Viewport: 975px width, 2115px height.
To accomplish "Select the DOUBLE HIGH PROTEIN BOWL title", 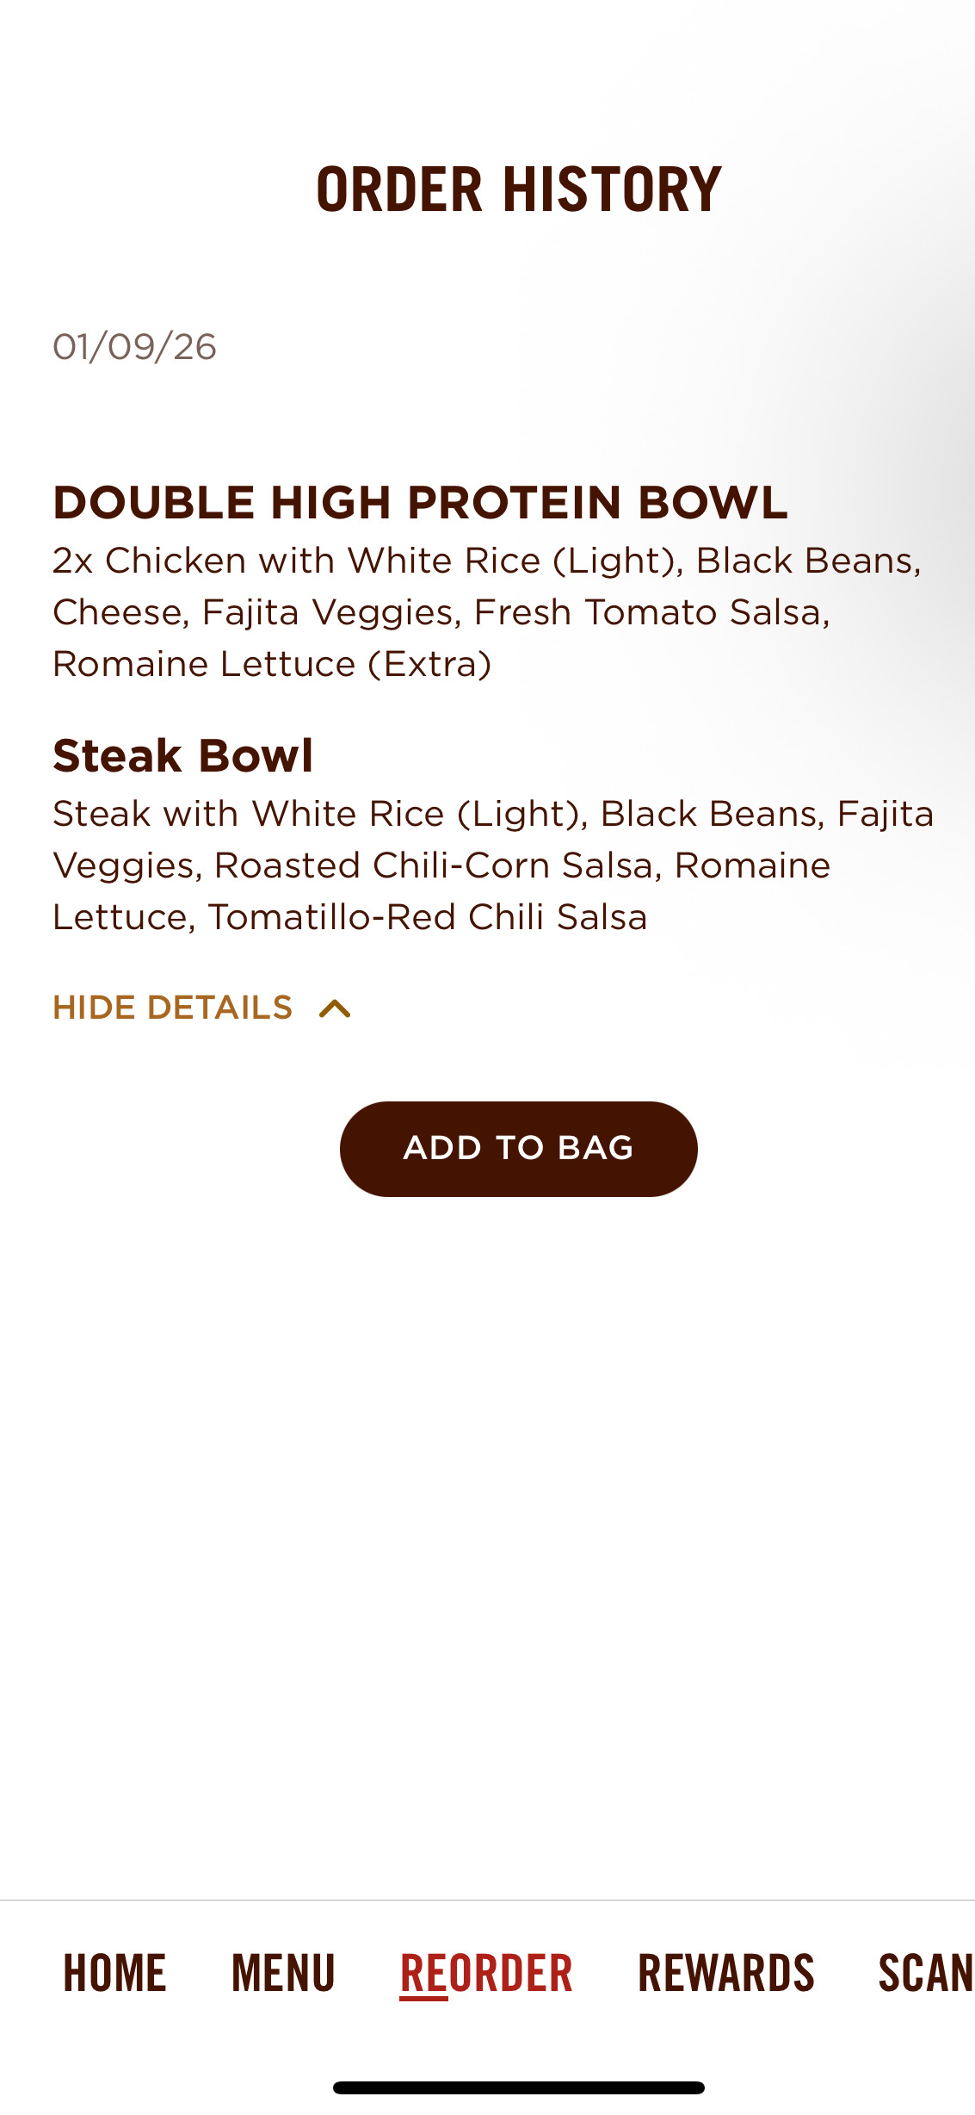I will pos(420,502).
